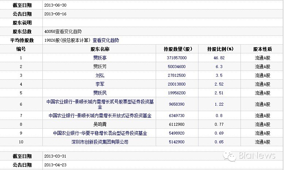This screenshot has width=284, height=170.
Task: Select share count 50034600
Action: [x=177, y=67]
